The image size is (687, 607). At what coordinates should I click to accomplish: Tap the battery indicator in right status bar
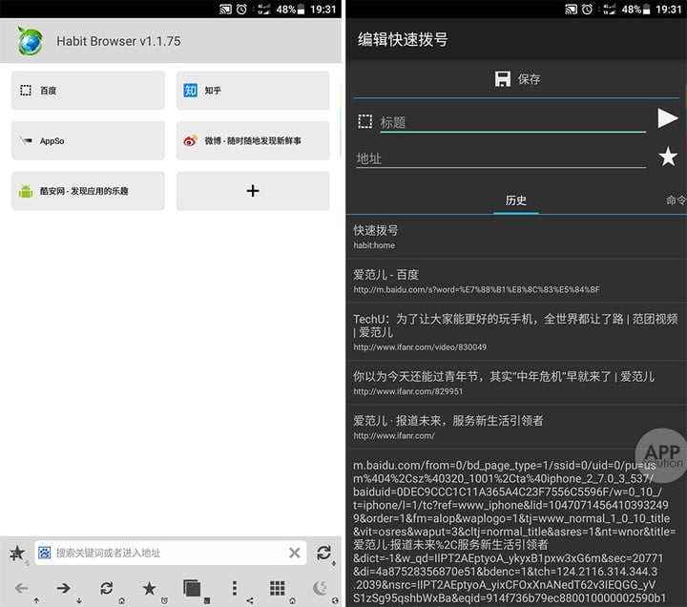point(647,10)
